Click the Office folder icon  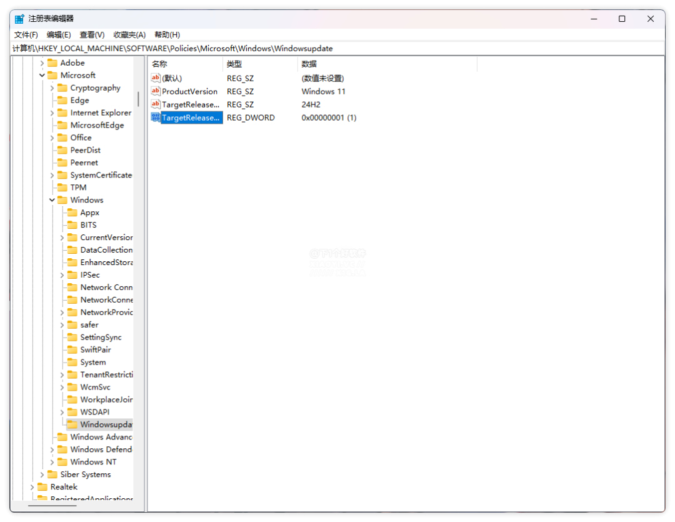62,138
